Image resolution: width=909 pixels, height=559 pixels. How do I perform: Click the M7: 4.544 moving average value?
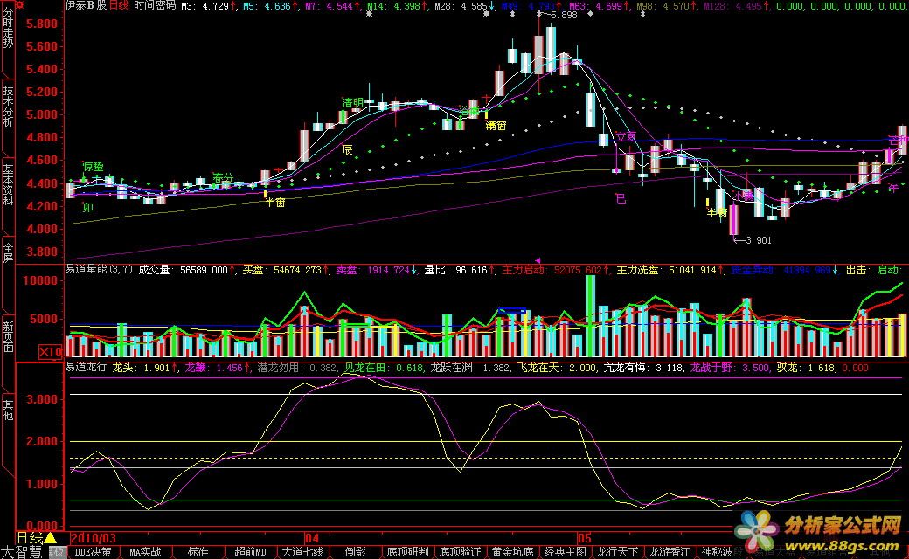[x=332, y=6]
